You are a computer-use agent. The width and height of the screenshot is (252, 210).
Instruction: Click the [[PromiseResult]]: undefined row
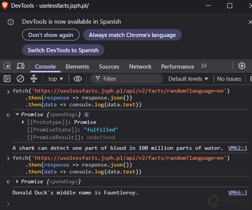pyautogui.click(x=71, y=137)
